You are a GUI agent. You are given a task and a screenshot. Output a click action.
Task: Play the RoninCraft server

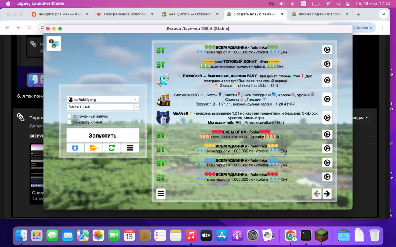[327, 80]
